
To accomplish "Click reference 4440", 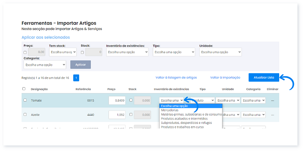I will pyautogui.click(x=91, y=115).
